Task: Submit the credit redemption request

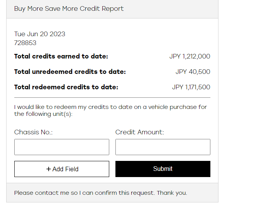Action: coord(163,169)
